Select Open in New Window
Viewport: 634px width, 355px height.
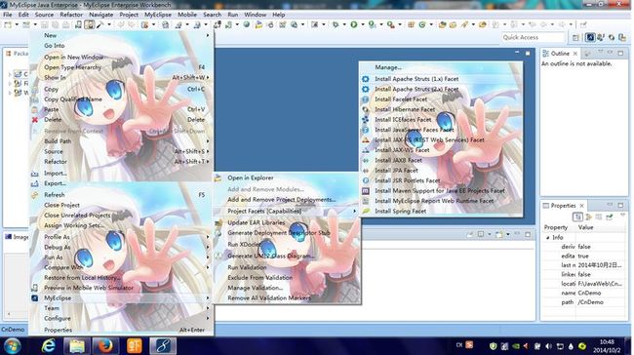click(73, 57)
